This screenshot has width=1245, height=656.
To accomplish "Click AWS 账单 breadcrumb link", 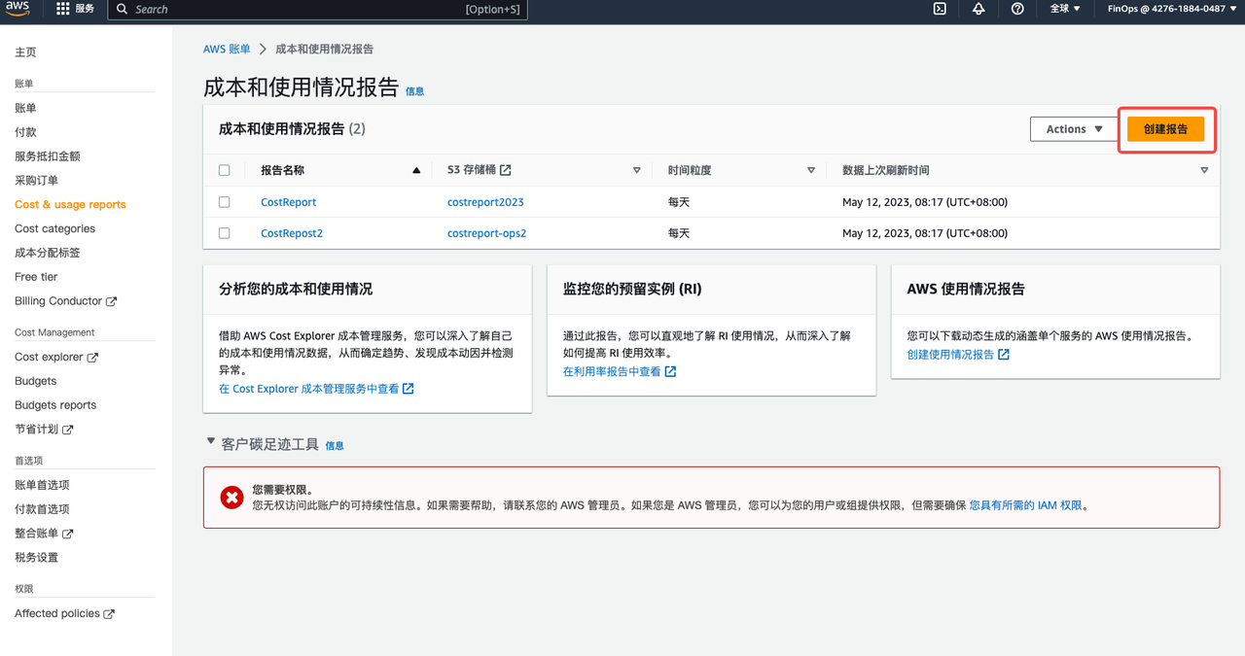I will point(227,49).
